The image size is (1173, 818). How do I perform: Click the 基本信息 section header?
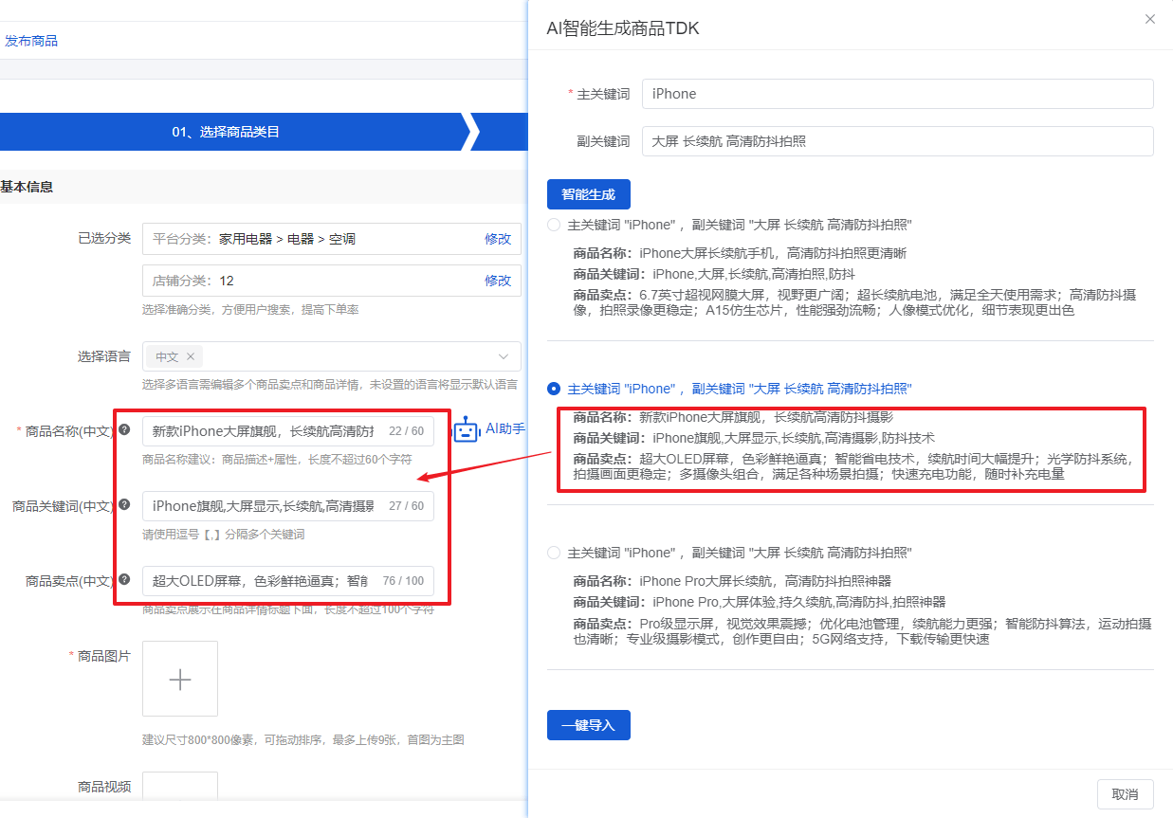pyautogui.click(x=27, y=187)
